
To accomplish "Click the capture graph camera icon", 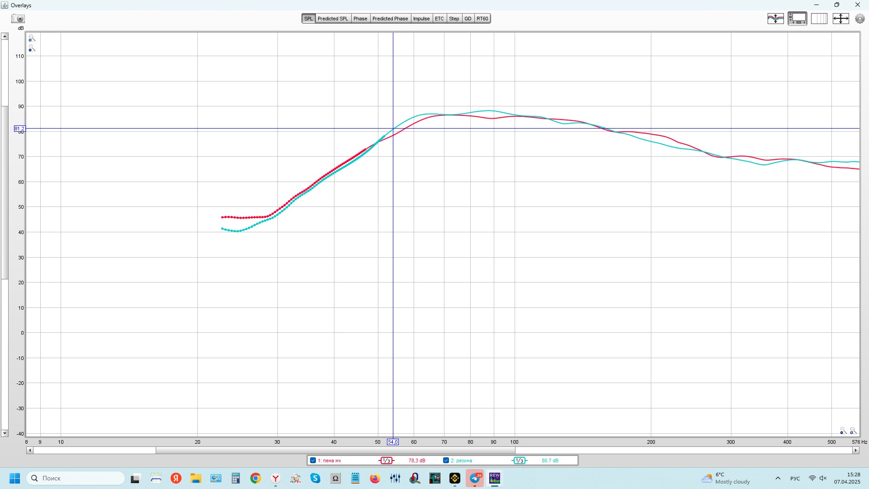I will 18,19.
